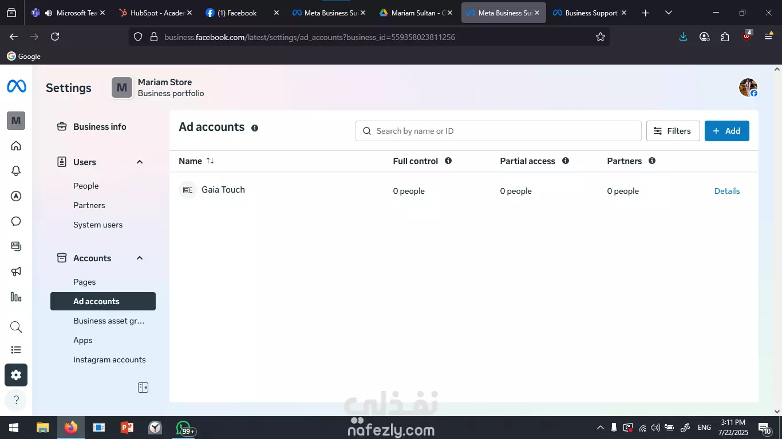782x439 pixels.
Task: Reload the current page
Action: (x=55, y=37)
